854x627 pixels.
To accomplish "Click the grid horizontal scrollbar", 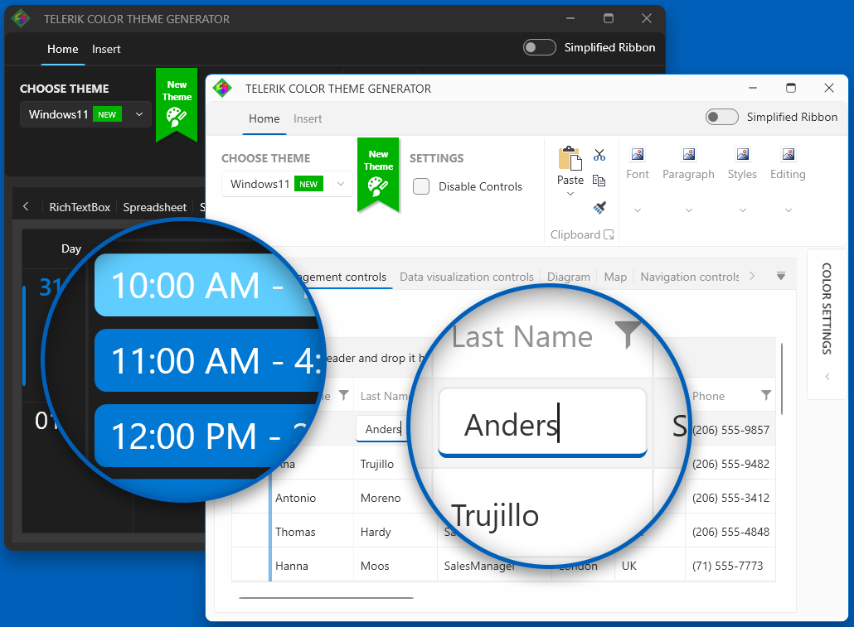I will (326, 598).
